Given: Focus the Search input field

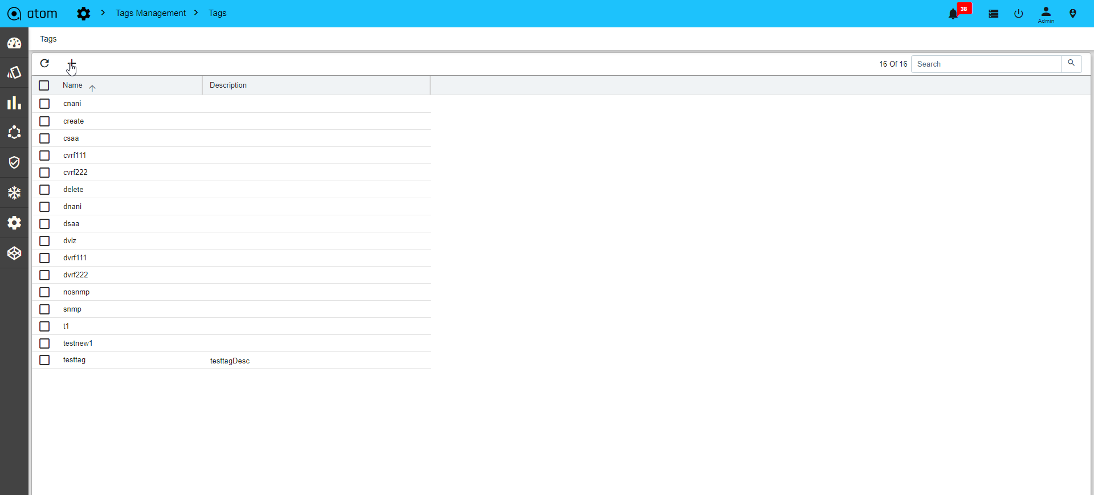Looking at the screenshot, I should point(986,64).
